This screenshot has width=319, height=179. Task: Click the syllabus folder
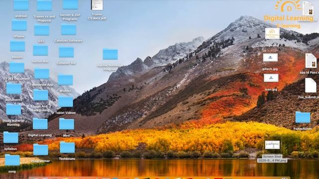tap(10, 137)
